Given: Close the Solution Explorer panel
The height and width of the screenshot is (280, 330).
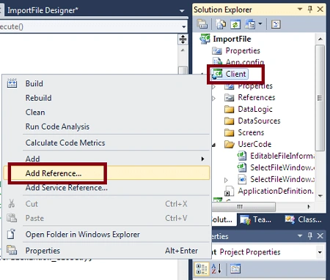Looking at the screenshot, I should point(320,10).
